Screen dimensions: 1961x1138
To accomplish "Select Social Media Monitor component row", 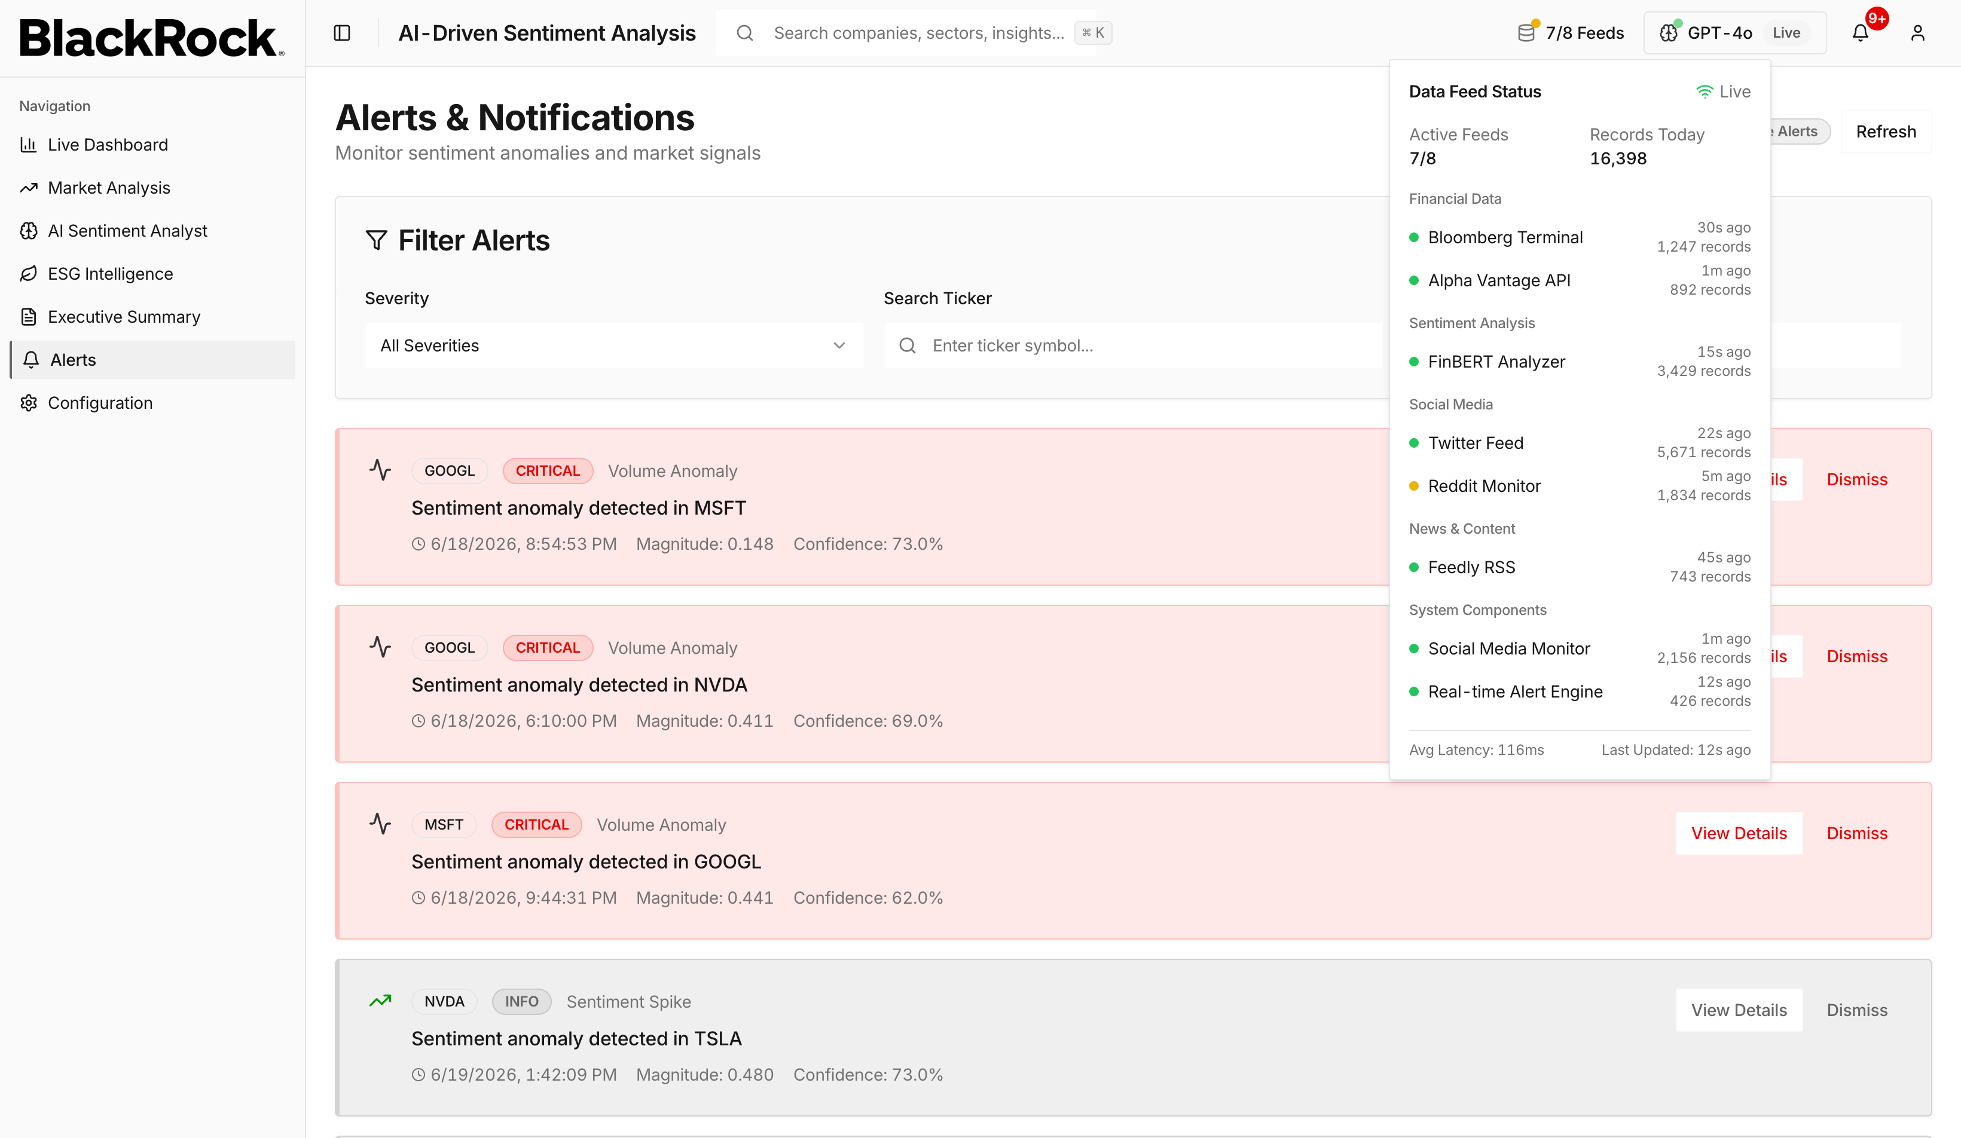I will (1580, 648).
